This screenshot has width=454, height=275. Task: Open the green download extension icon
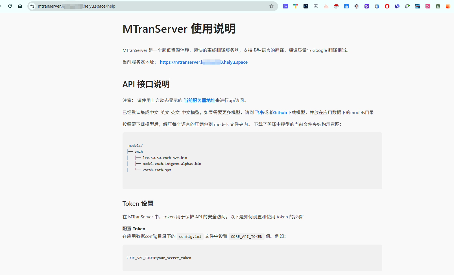(x=438, y=6)
